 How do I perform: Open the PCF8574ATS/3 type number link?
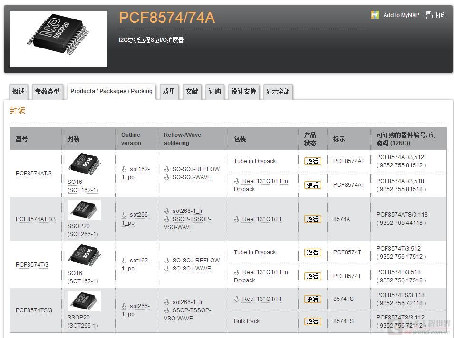pos(36,219)
